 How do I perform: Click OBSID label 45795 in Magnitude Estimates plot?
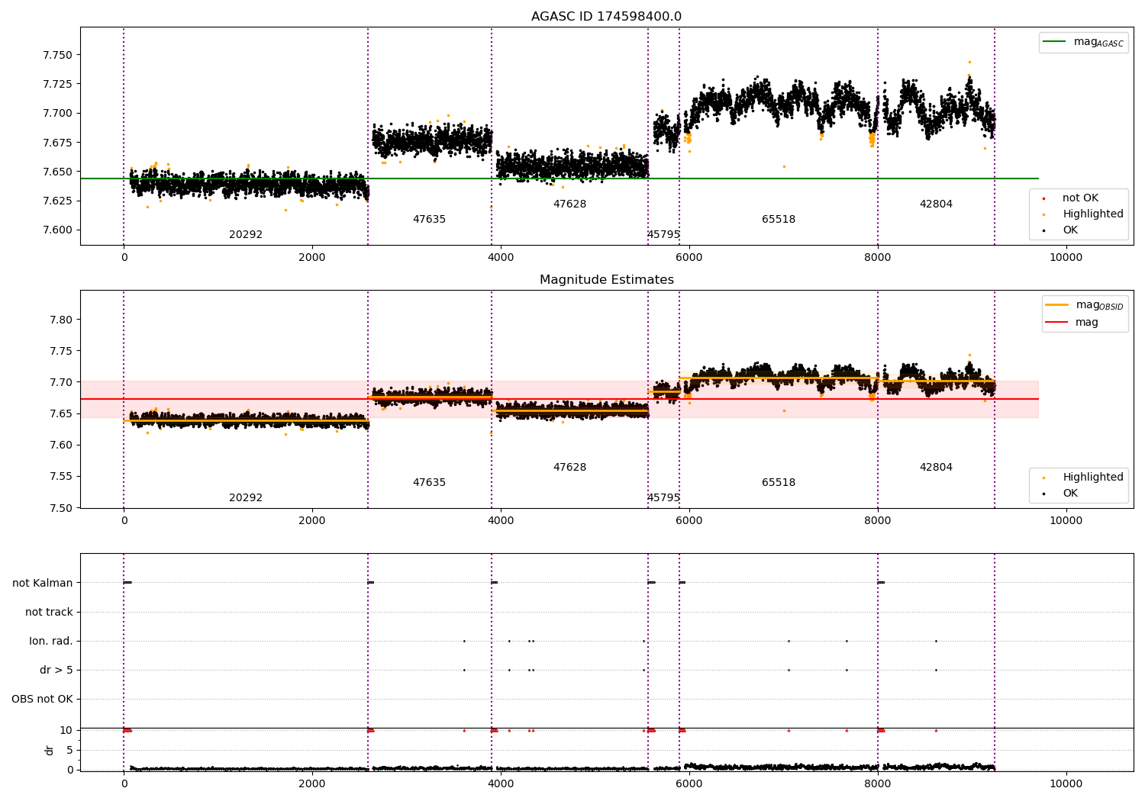coord(663,498)
